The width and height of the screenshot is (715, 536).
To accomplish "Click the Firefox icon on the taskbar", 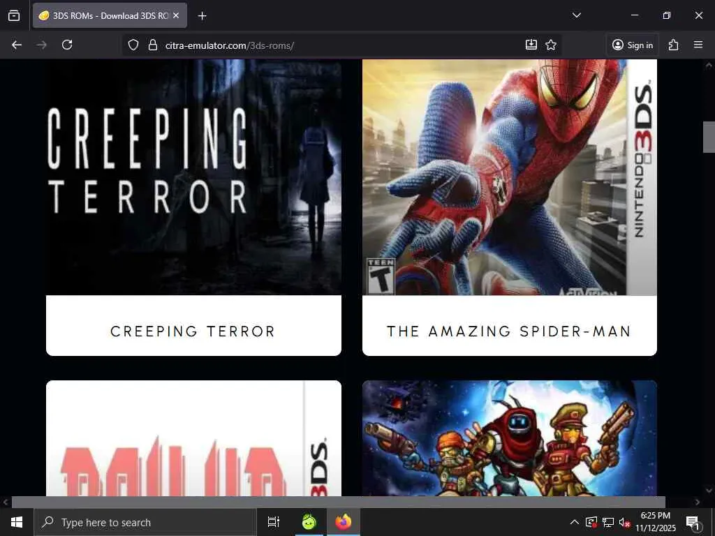I will point(344,522).
